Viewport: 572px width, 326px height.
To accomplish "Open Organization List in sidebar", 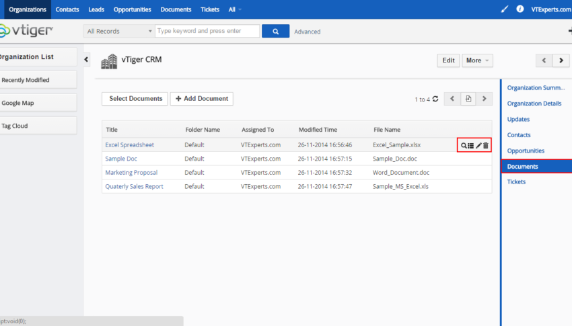I will [38, 57].
